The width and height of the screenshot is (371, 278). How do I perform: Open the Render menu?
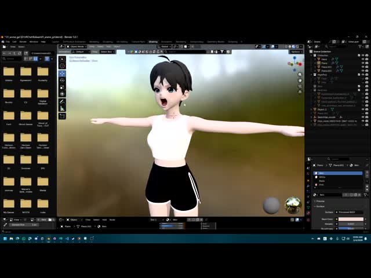point(23,42)
